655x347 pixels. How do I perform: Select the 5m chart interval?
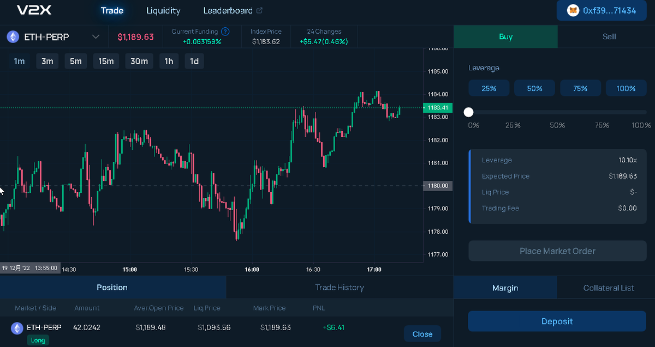tap(76, 61)
